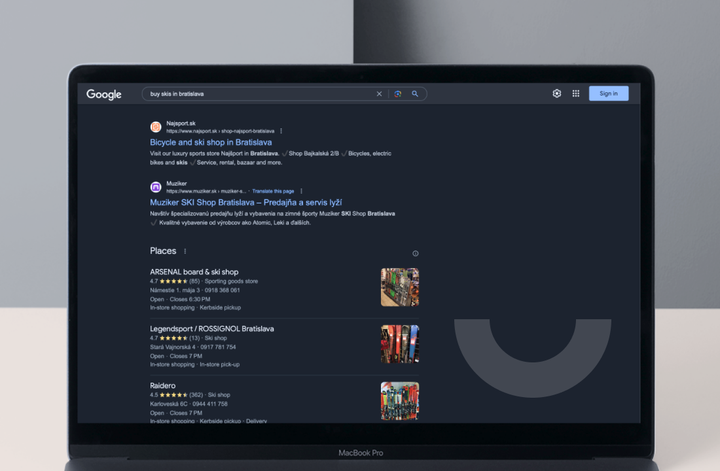Open the settings gear menu
Viewport: 720px width, 471px height.
tap(557, 94)
